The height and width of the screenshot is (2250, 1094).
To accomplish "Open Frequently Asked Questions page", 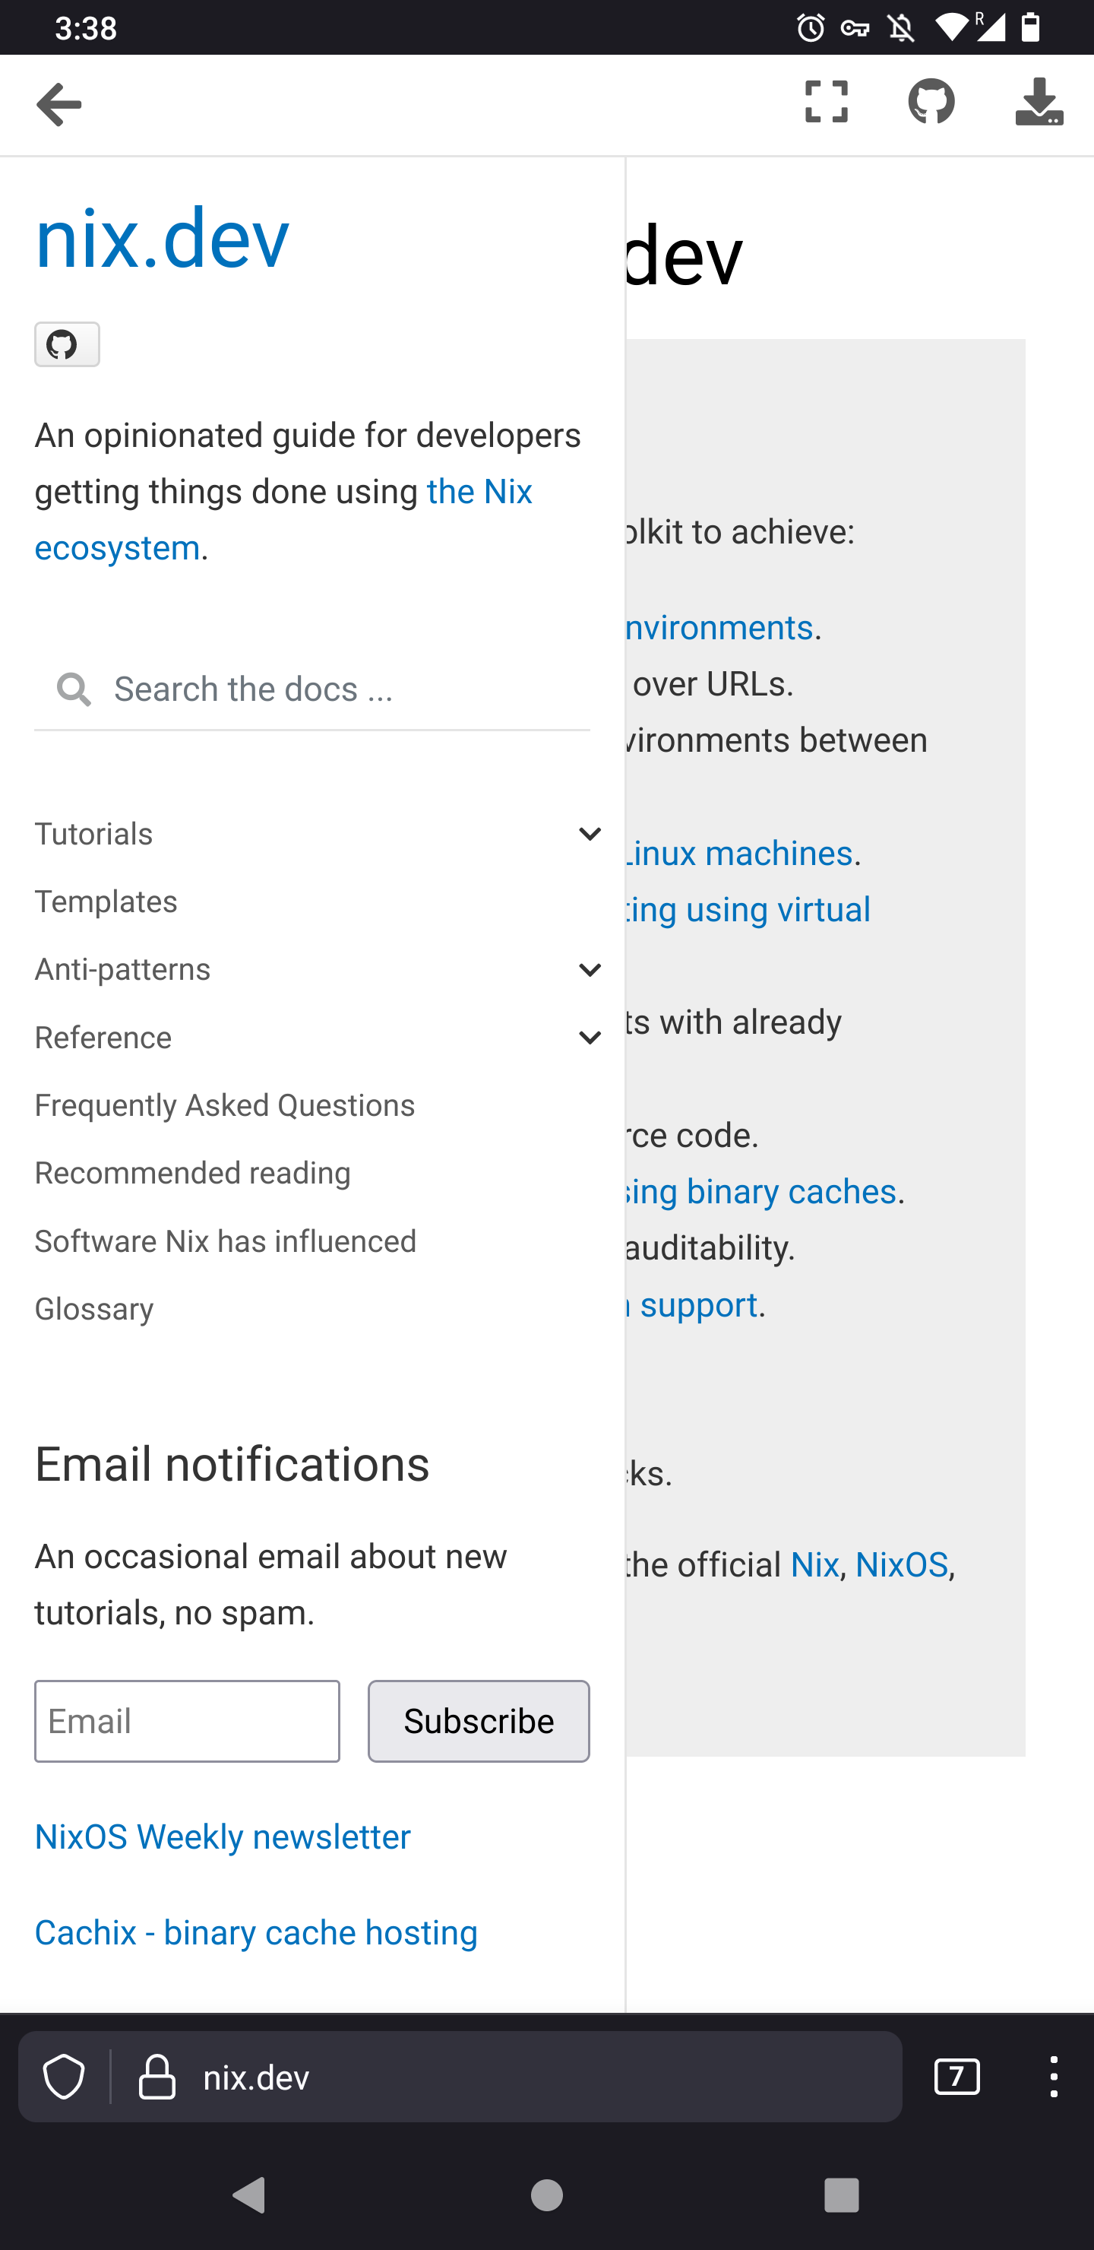I will coord(224,1105).
